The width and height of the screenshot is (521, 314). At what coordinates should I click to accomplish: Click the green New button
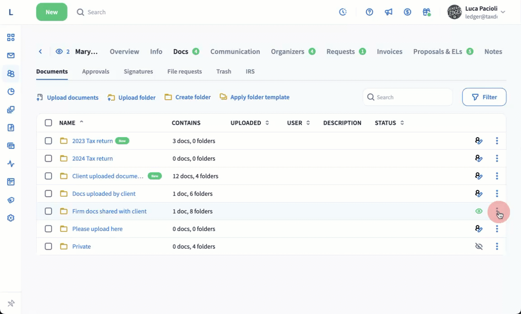(x=52, y=12)
